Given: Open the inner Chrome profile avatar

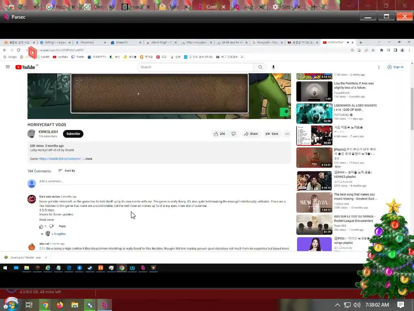Looking at the screenshot, I should pos(402,50).
